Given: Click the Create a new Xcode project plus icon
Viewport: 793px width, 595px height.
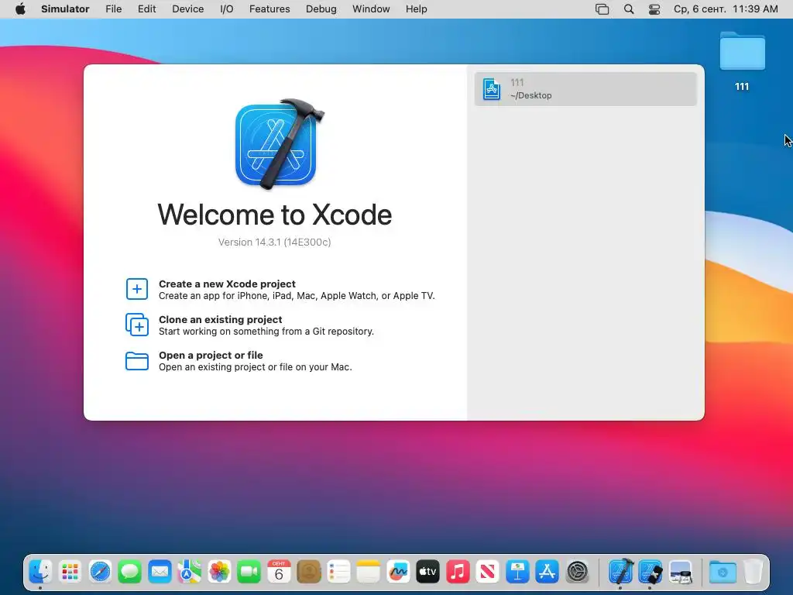Looking at the screenshot, I should coord(136,290).
